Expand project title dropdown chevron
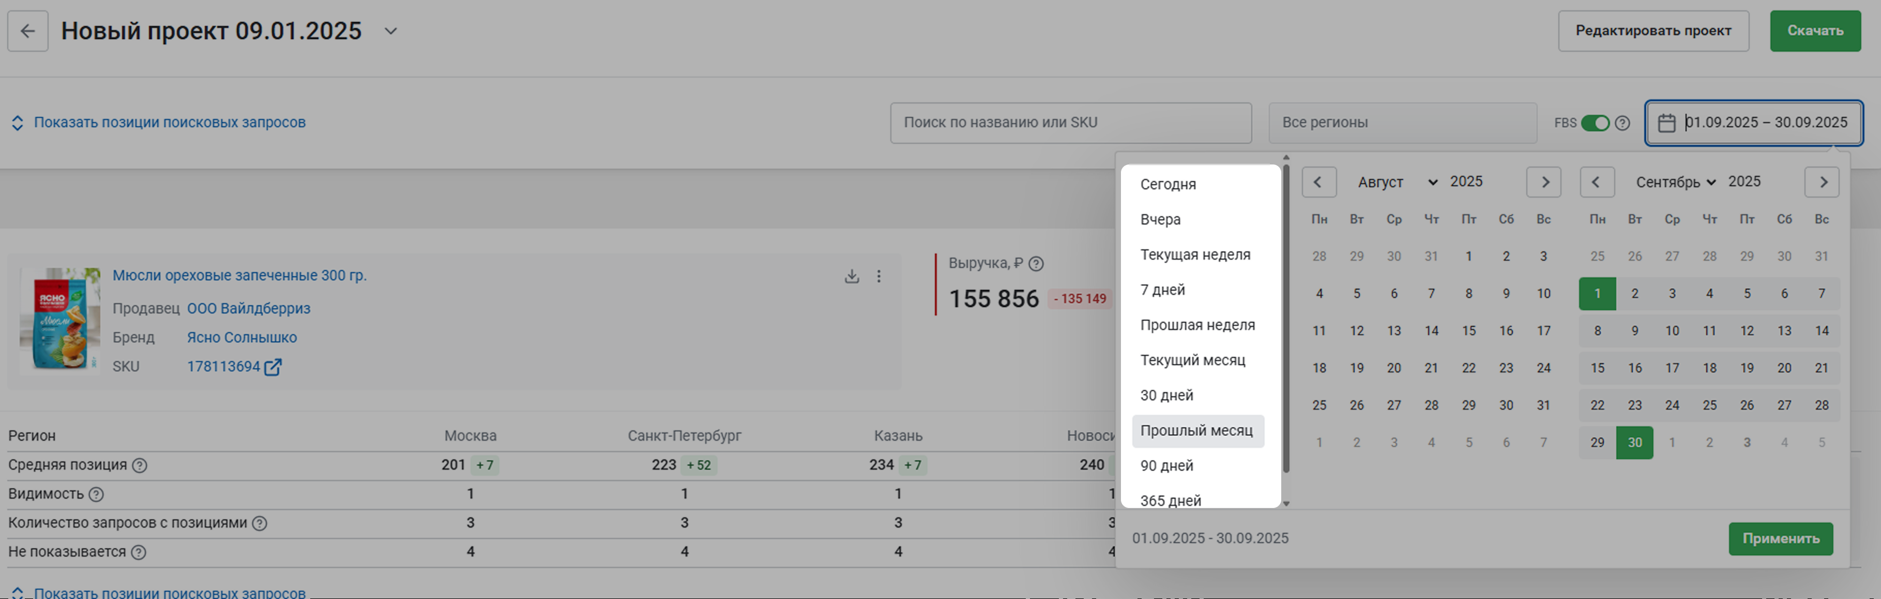The height and width of the screenshot is (599, 1881). click(x=391, y=32)
